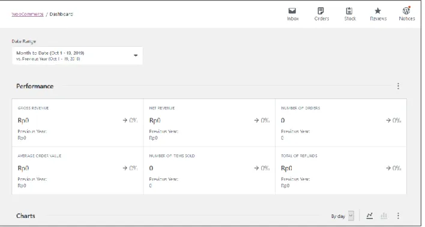Open the Reviews star icon
Viewport: 425px width, 227px height.
click(378, 11)
